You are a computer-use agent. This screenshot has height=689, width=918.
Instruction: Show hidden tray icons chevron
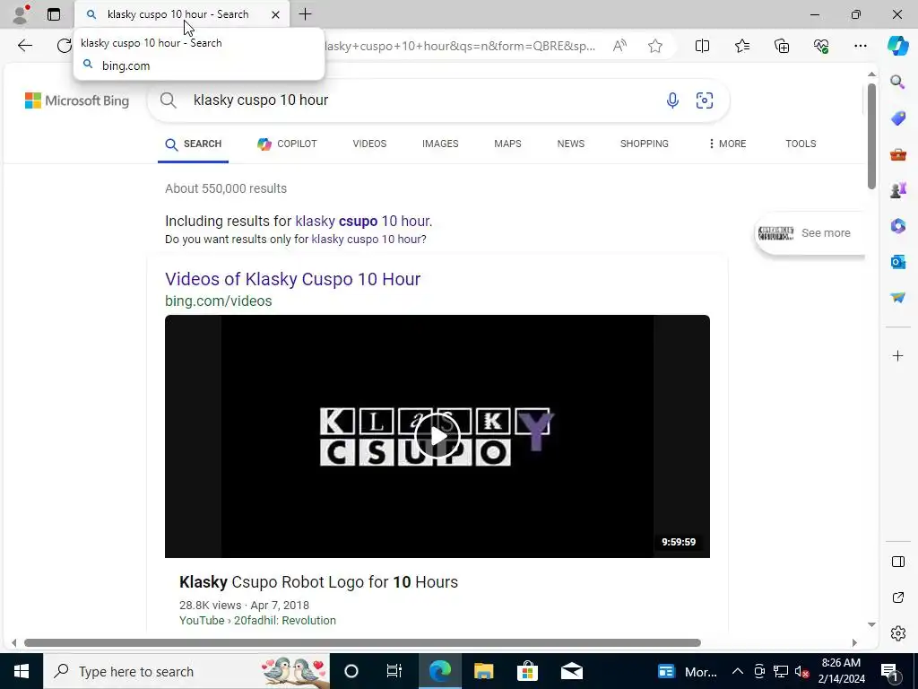738,671
